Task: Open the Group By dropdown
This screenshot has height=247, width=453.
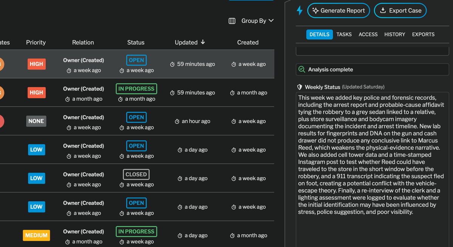Action: pos(257,21)
